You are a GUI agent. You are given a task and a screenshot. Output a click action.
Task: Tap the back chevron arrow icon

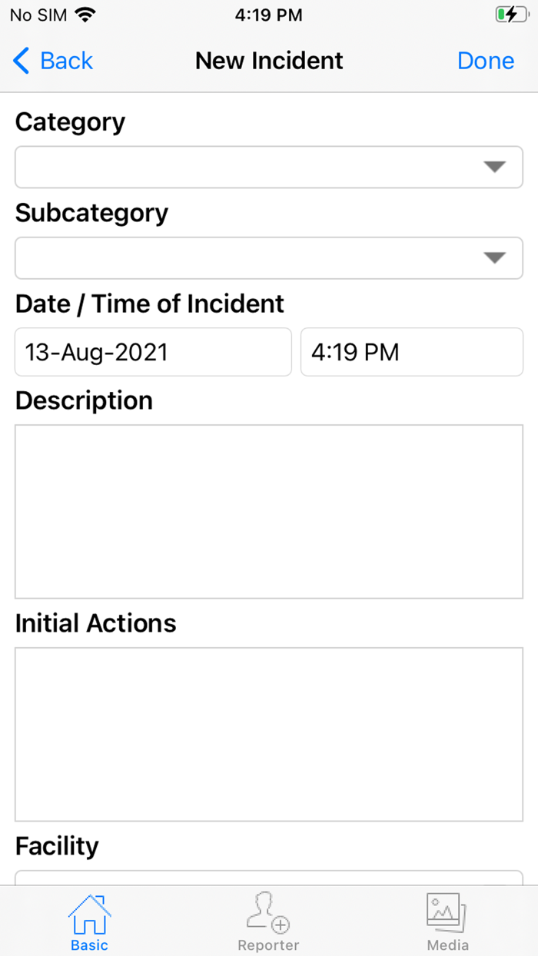[21, 60]
